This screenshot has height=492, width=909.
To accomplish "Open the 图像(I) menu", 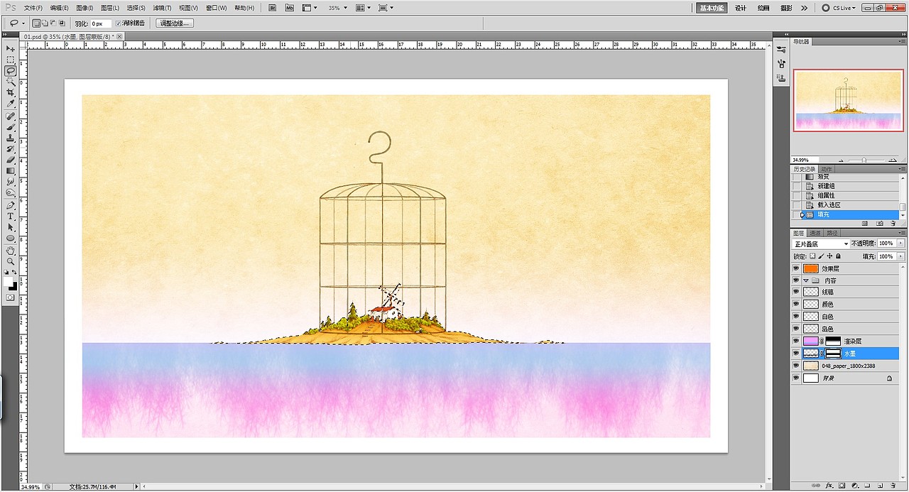I will (x=85, y=8).
